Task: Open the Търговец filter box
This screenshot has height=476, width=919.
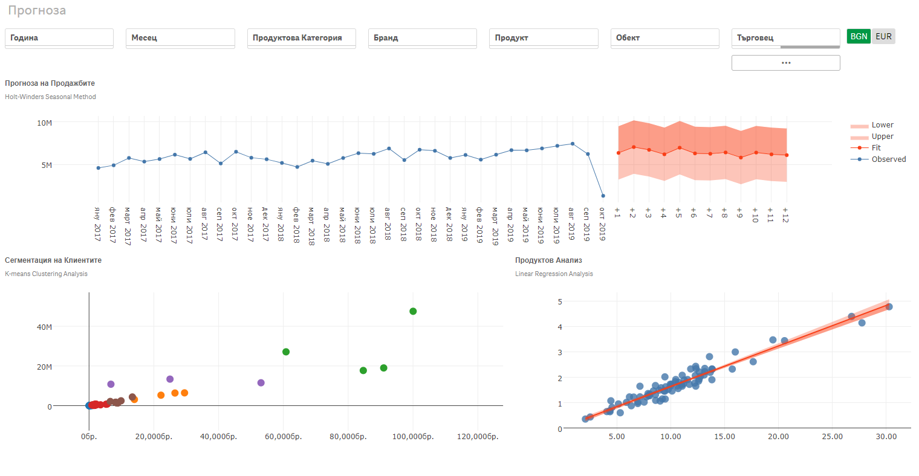Action: pos(785,37)
